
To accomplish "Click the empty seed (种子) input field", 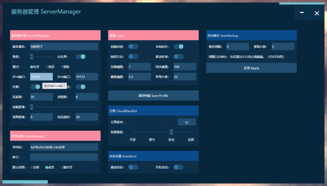I will [64, 157].
